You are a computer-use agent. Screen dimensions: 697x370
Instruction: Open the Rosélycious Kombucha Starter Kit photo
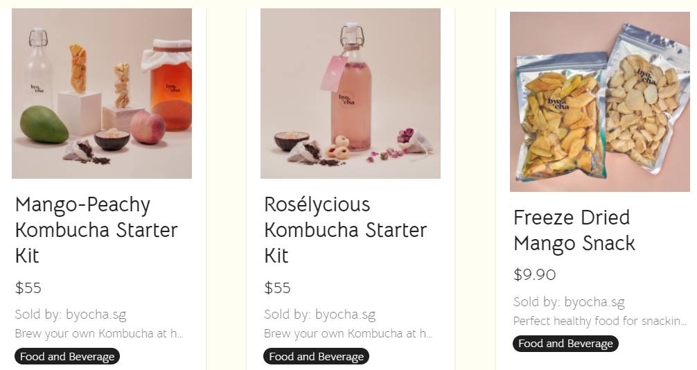351,94
